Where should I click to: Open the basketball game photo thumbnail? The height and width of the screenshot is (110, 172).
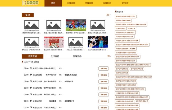[x=98, y=42]
